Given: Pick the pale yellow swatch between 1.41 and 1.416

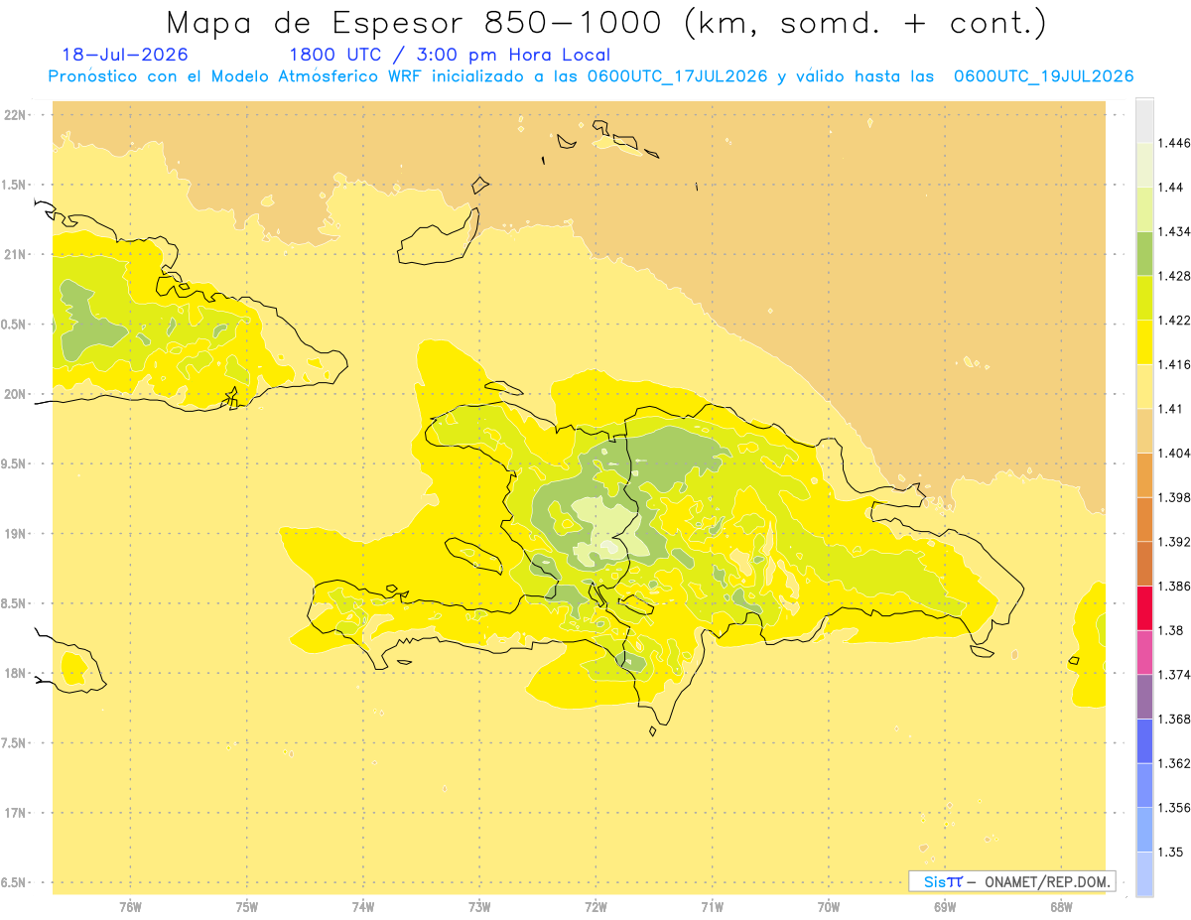Looking at the screenshot, I should click(1144, 386).
